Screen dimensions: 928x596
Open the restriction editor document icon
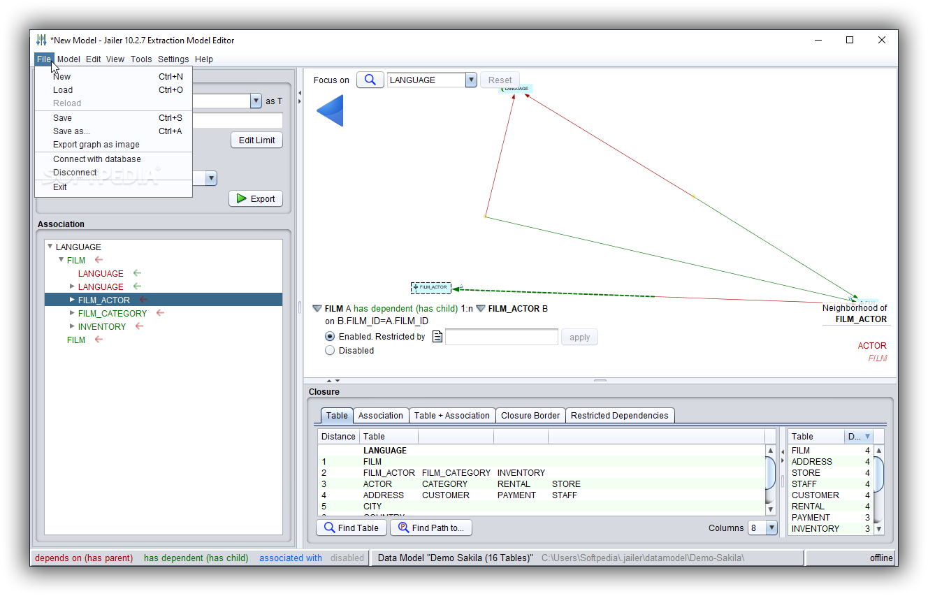tap(437, 337)
